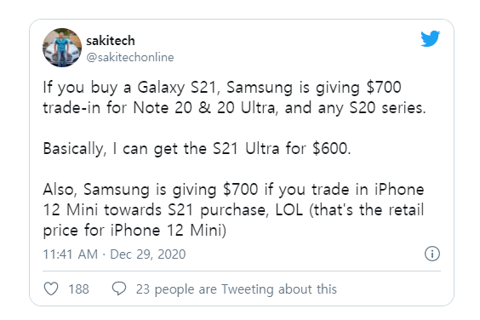Click the sakitech display name
This screenshot has width=480, height=320.
tap(111, 40)
